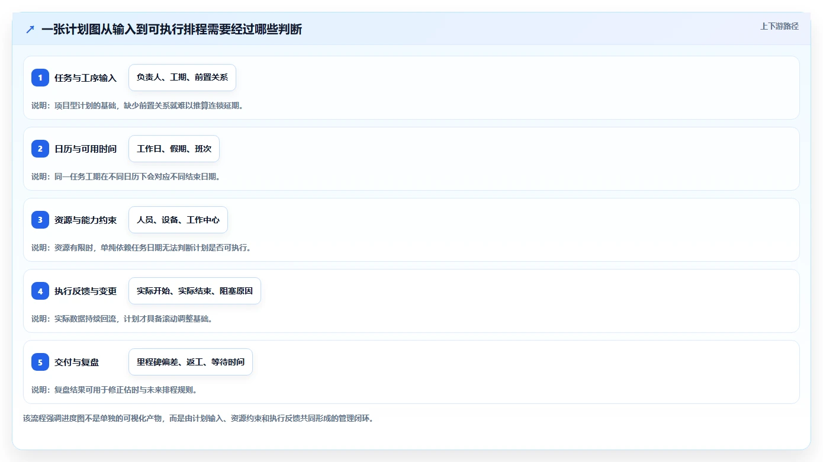This screenshot has height=462, width=823.
Task: Click the footer summary about 管理闭环
Action: (198, 418)
